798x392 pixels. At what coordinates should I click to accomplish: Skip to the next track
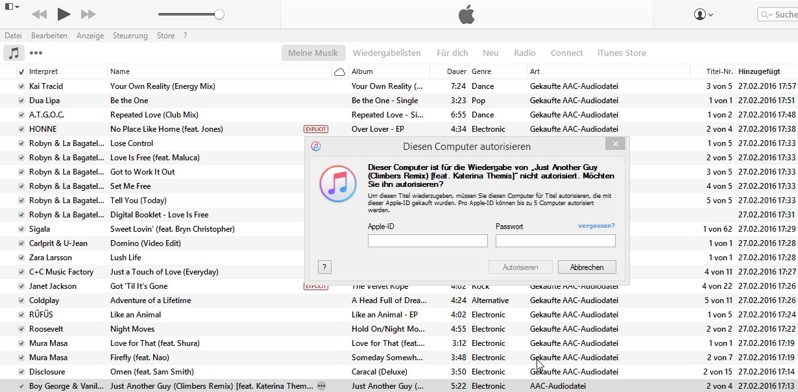point(88,14)
